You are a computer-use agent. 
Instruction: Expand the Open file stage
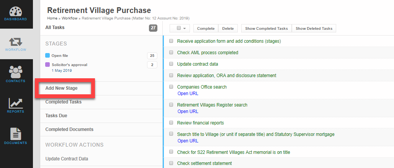(x=60, y=56)
